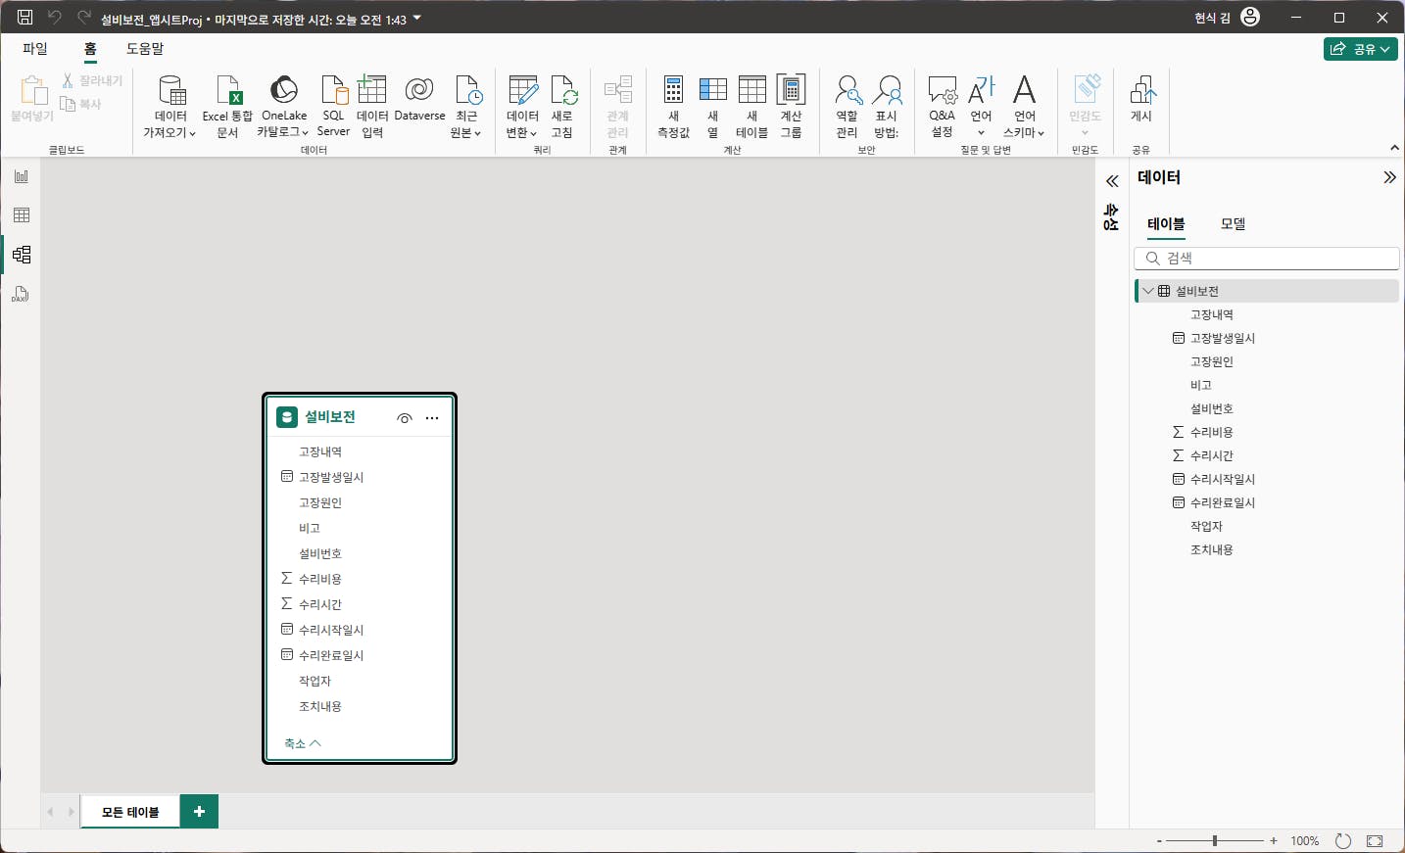The width and height of the screenshot is (1405, 853).
Task: Click the SQL Server data source icon
Action: [x=333, y=107]
